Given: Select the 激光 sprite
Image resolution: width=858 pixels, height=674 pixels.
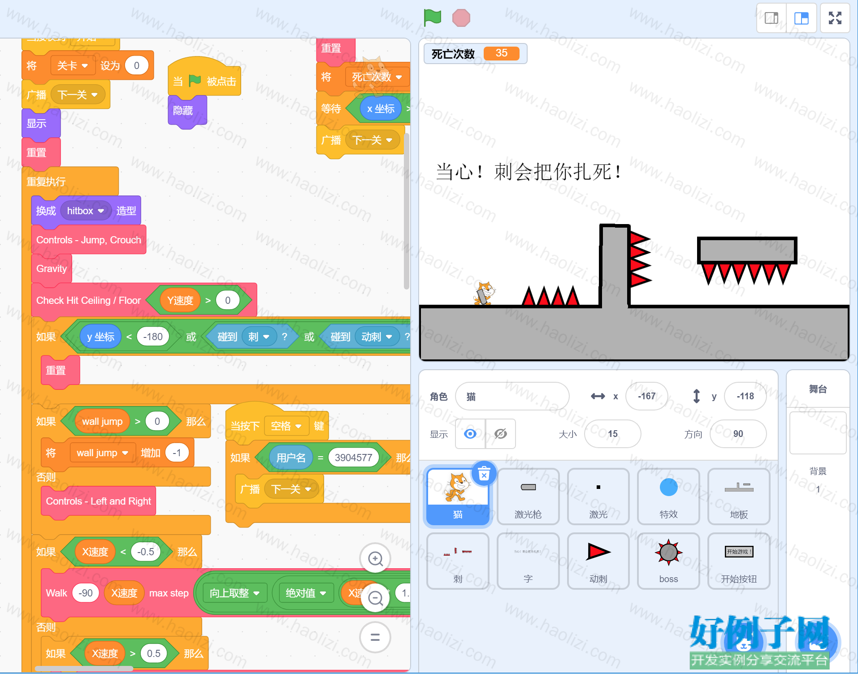Looking at the screenshot, I should [598, 497].
